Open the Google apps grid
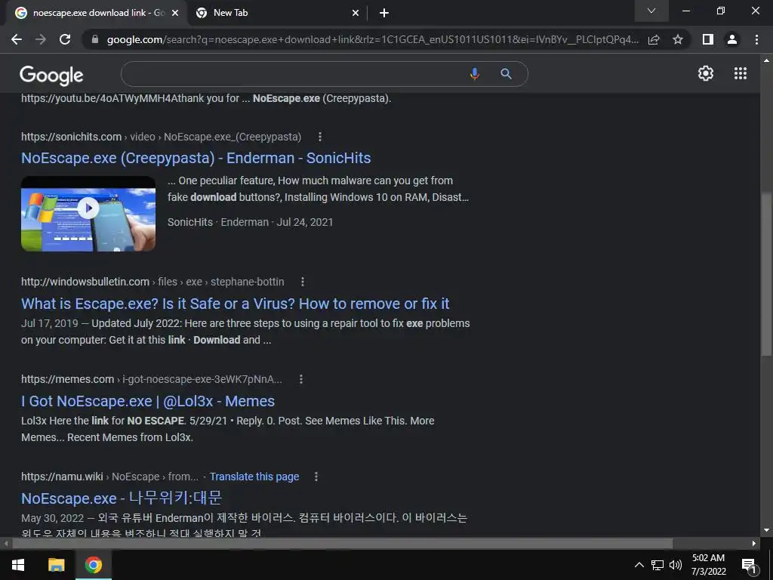This screenshot has height=580, width=773. (x=740, y=73)
